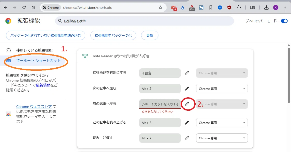This screenshot has height=152, width=291.
Task: Open scope dropdown for この記事を読み上げる
Action: [222, 123]
